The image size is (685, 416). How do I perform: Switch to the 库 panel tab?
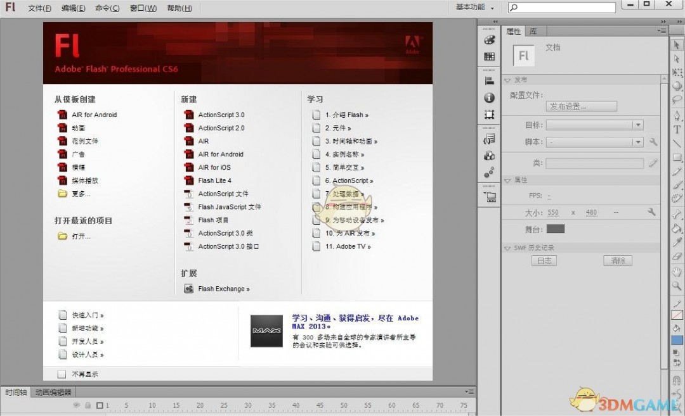point(532,30)
